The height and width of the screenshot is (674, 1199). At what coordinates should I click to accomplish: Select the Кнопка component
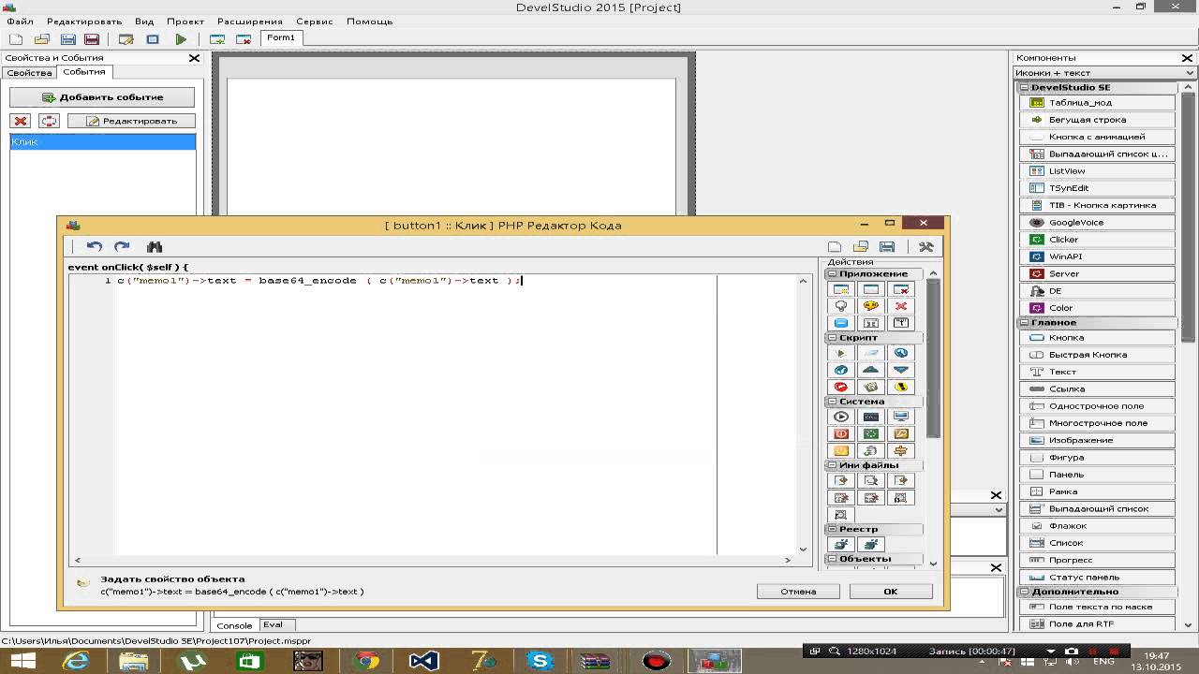pos(1098,338)
